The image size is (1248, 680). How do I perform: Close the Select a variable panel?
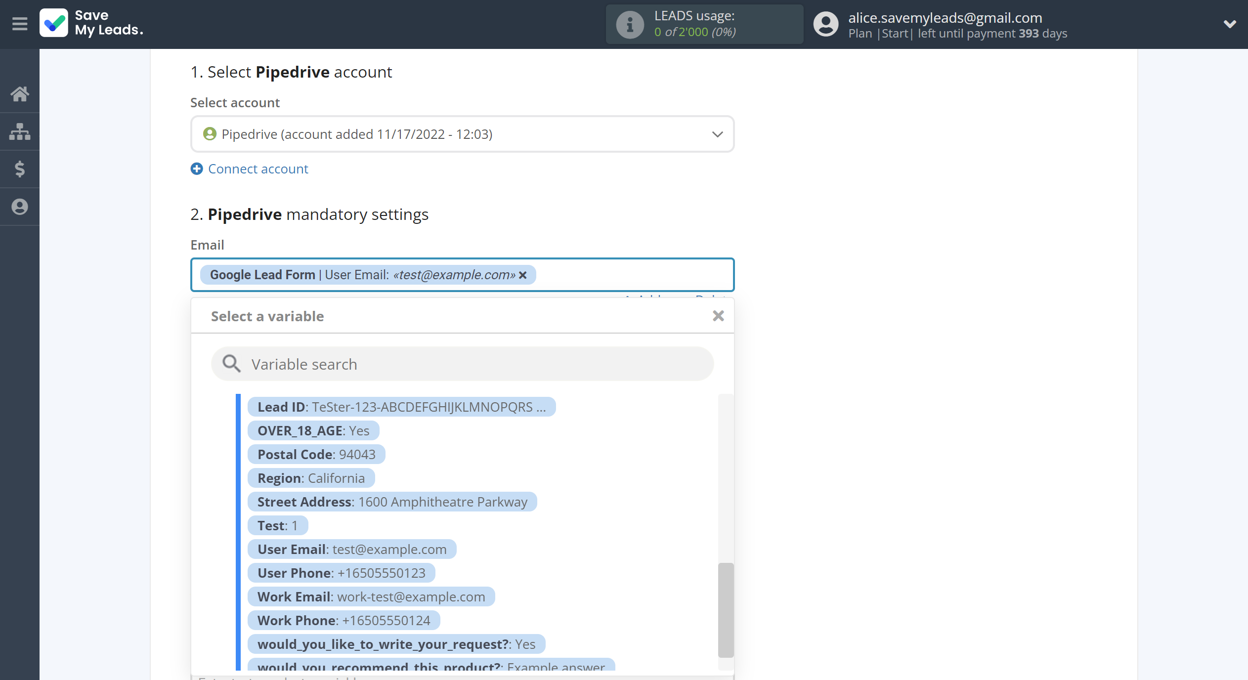[x=718, y=316]
